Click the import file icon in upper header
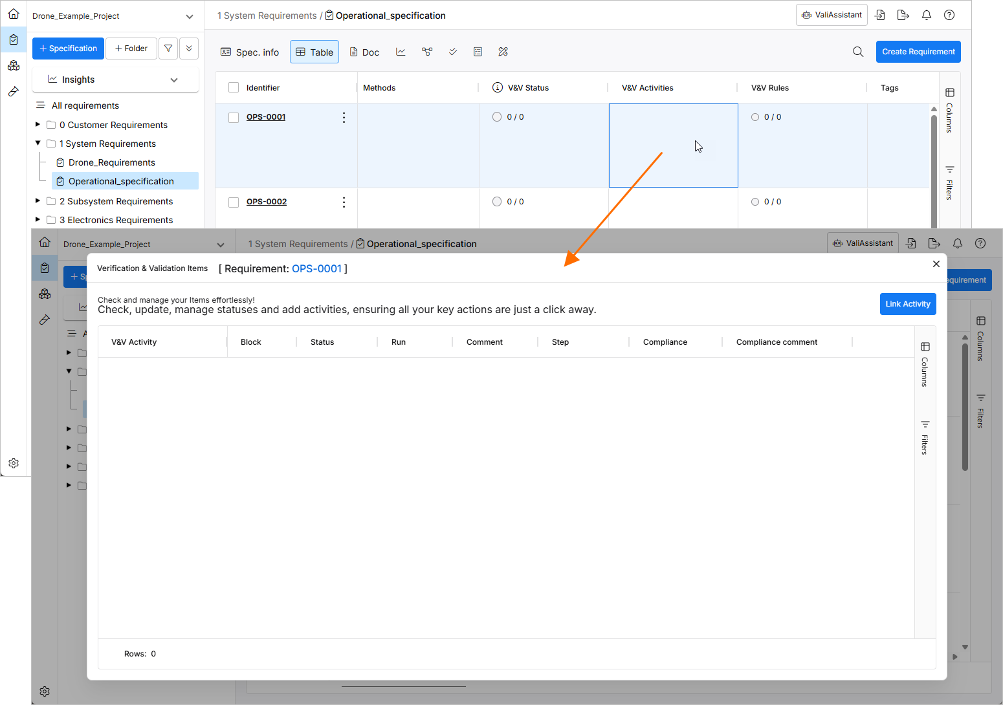Image resolution: width=1003 pixels, height=705 pixels. tap(880, 15)
